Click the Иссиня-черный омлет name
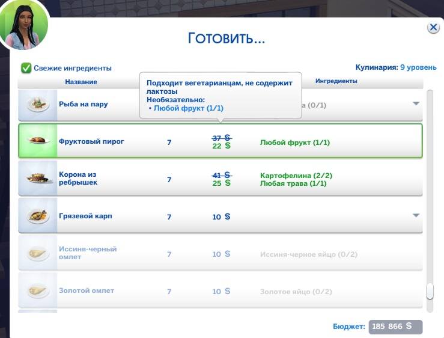 click(x=88, y=253)
